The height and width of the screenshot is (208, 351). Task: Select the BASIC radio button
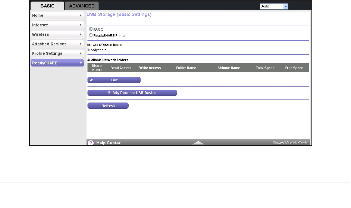pyautogui.click(x=90, y=29)
